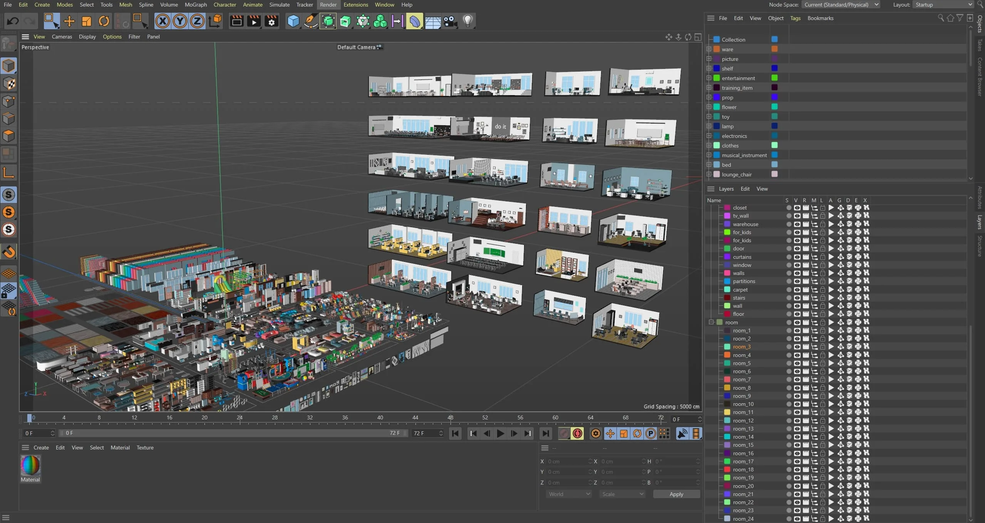The image size is (985, 523).
Task: Add a Camera object
Action: coord(450,21)
